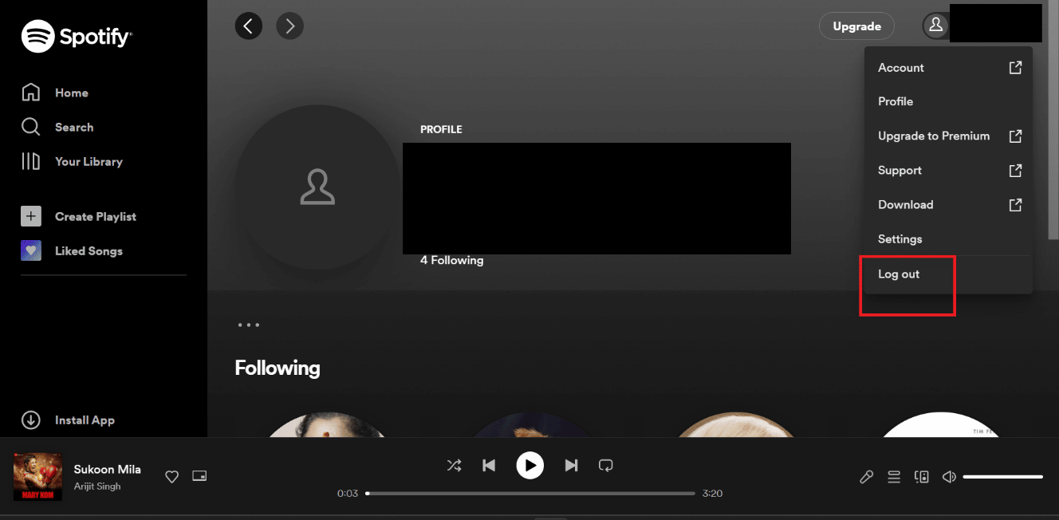Click Log out
This screenshot has width=1059, height=520.
click(948, 274)
